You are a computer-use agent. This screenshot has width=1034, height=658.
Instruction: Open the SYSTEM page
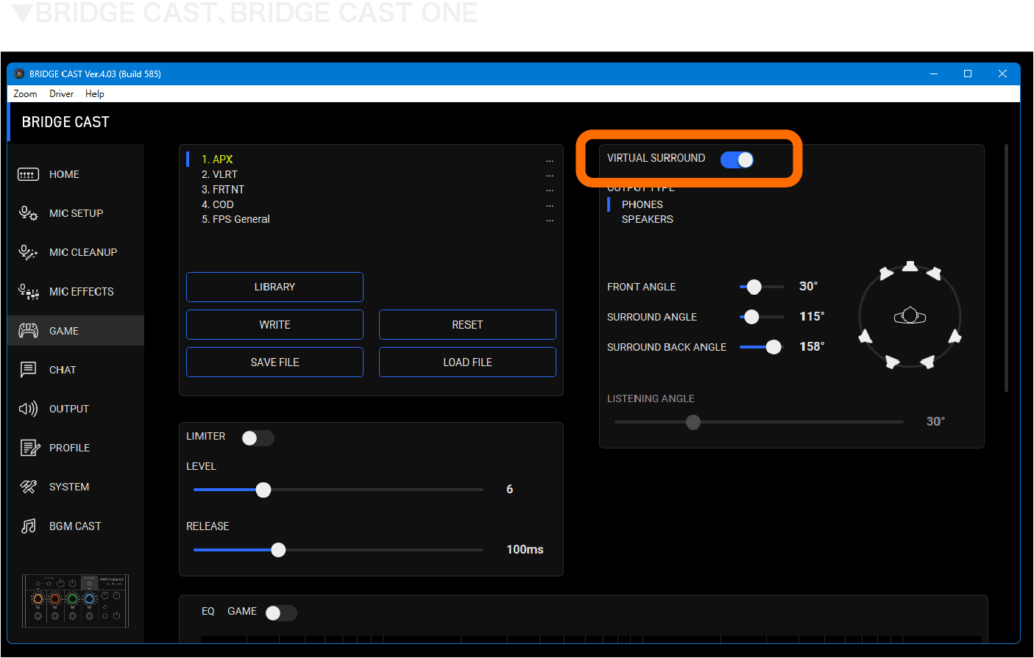(76, 487)
